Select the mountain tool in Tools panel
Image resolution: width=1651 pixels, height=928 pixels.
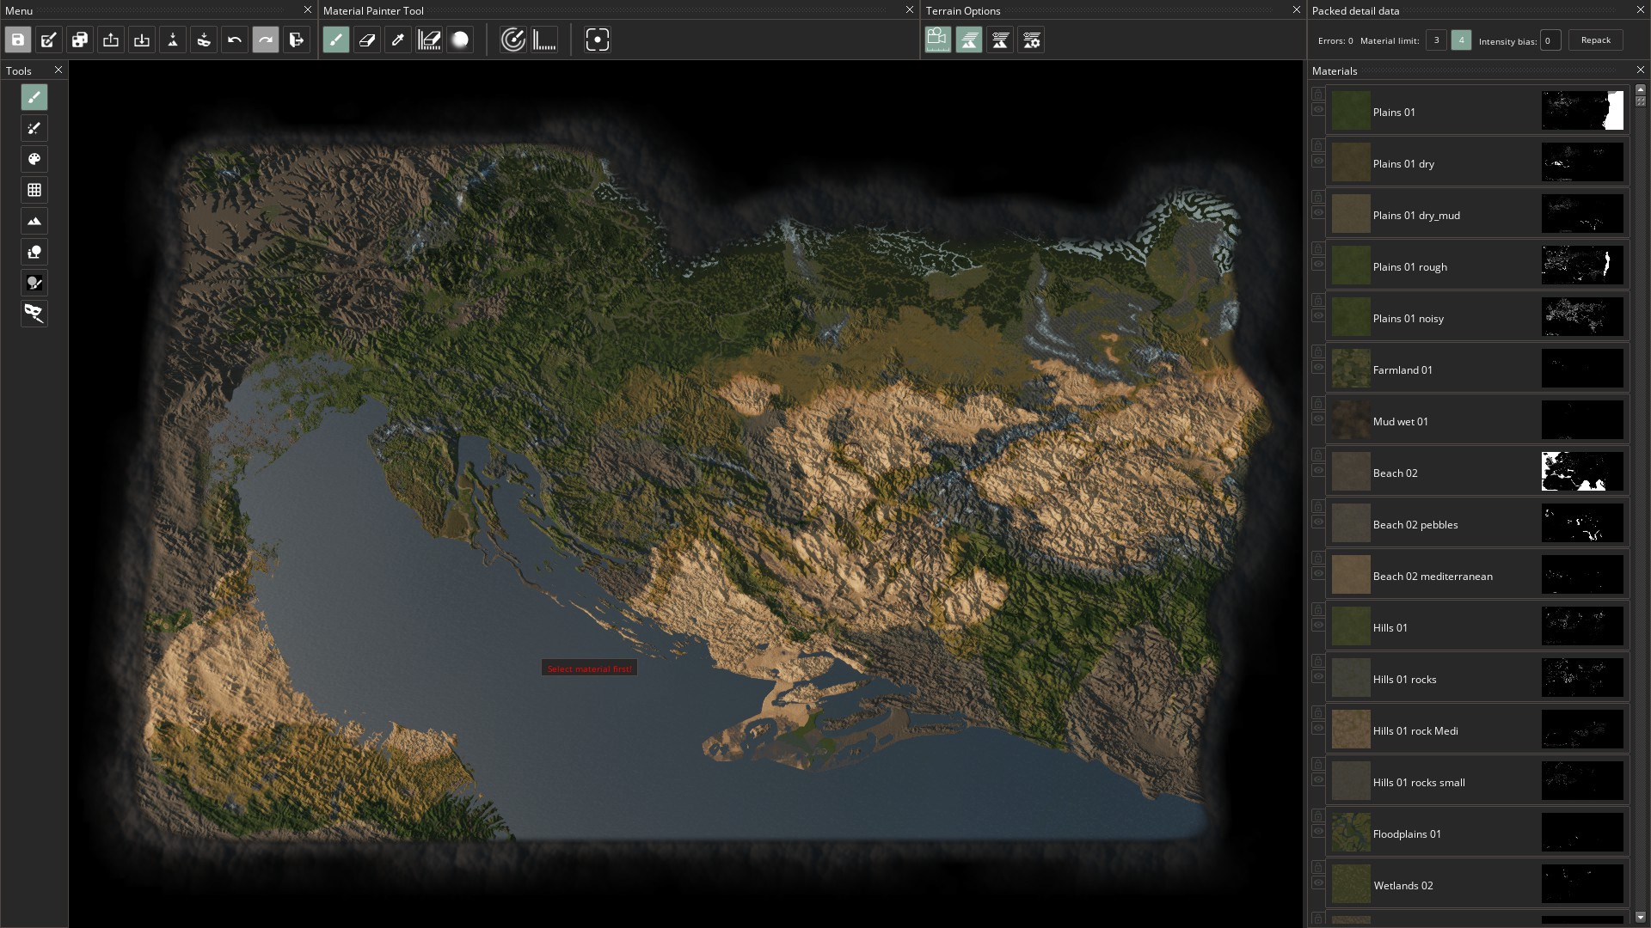click(x=34, y=221)
